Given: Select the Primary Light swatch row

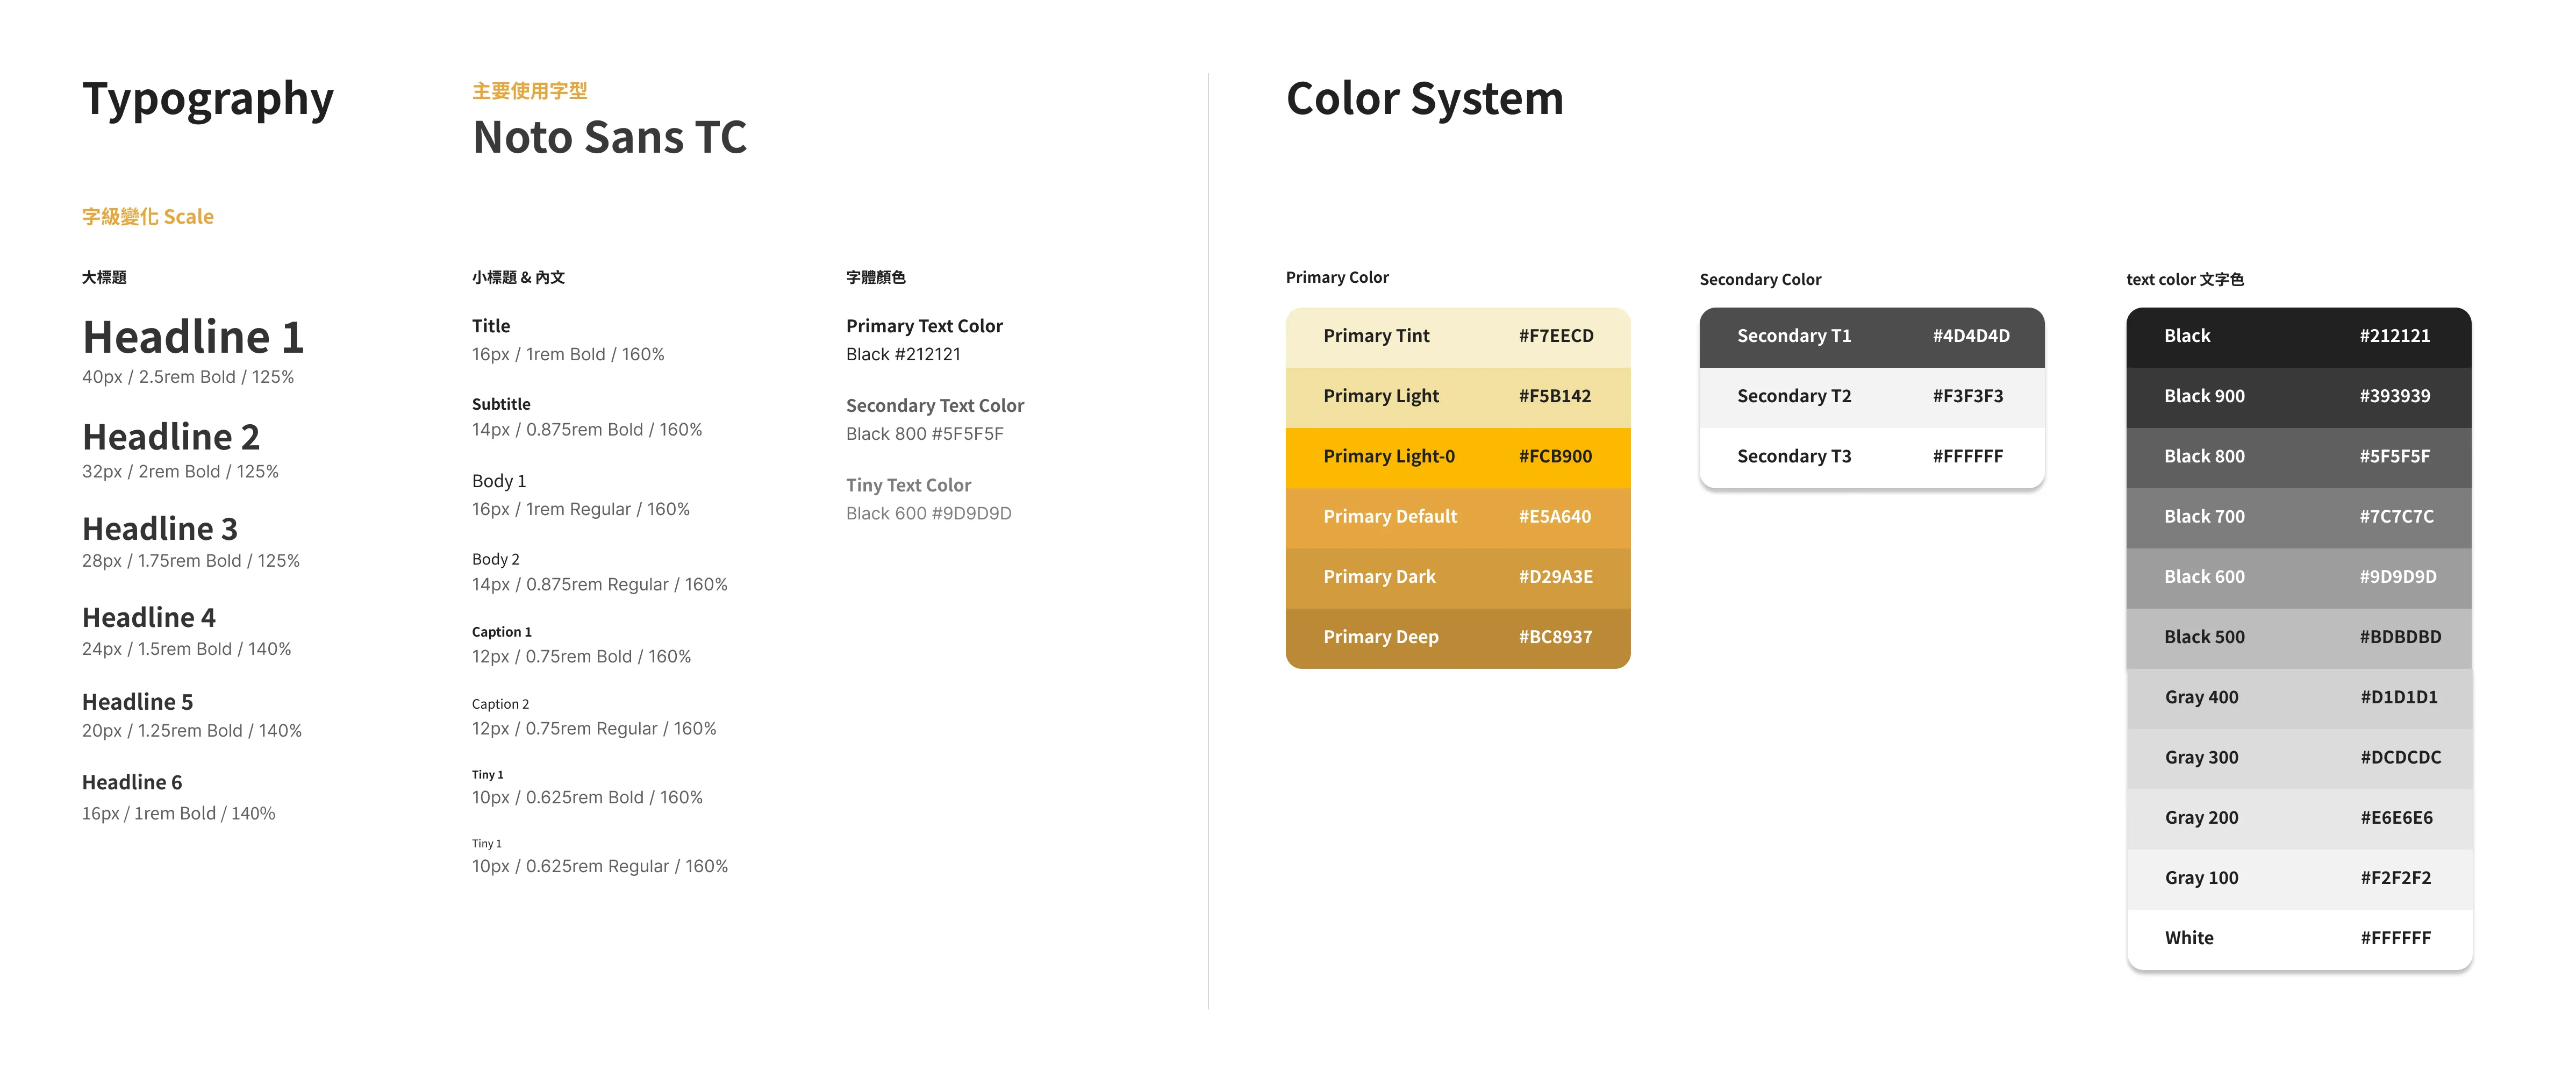Looking at the screenshot, I should coord(1457,397).
